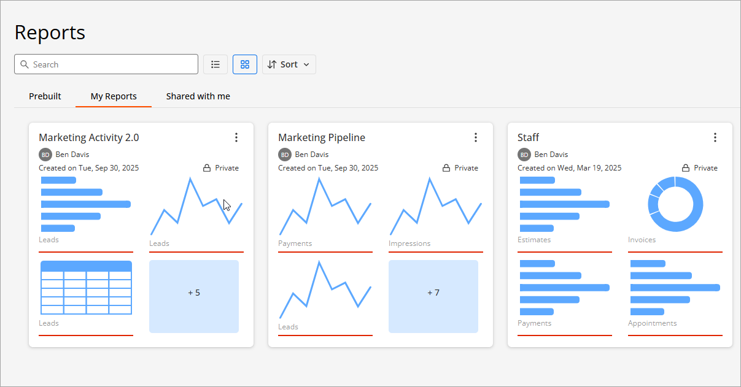
Task: Open Marketing Activity 2.0 options menu
Action: tap(236, 137)
